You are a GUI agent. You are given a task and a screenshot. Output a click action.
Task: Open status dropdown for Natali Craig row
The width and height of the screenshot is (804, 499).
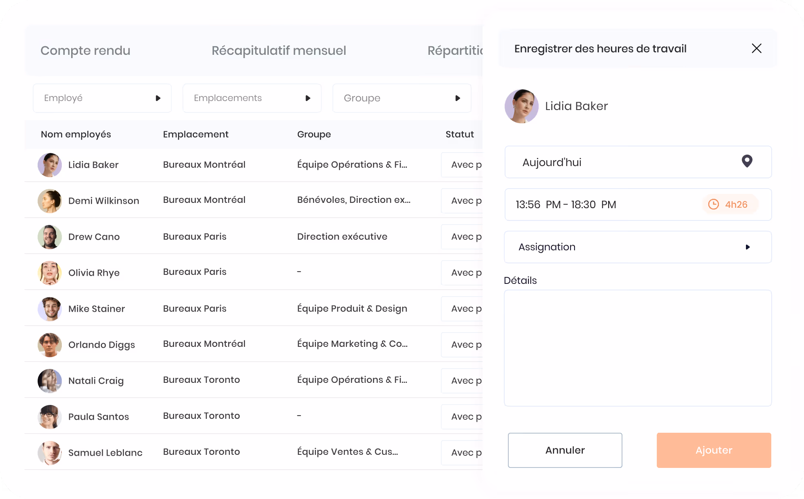click(x=462, y=381)
